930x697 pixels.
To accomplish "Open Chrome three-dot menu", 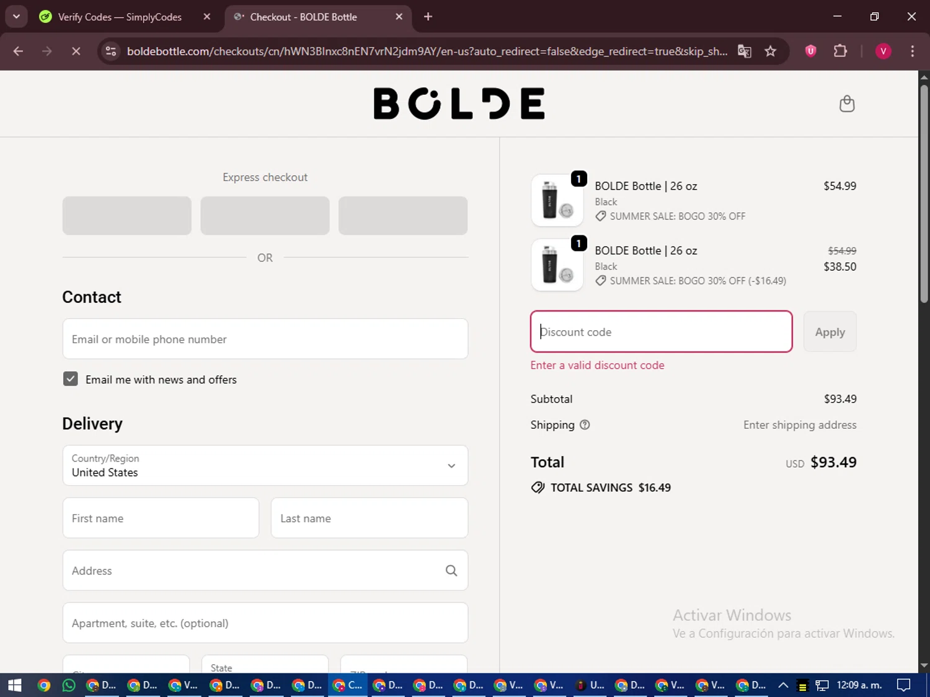I will (x=912, y=51).
